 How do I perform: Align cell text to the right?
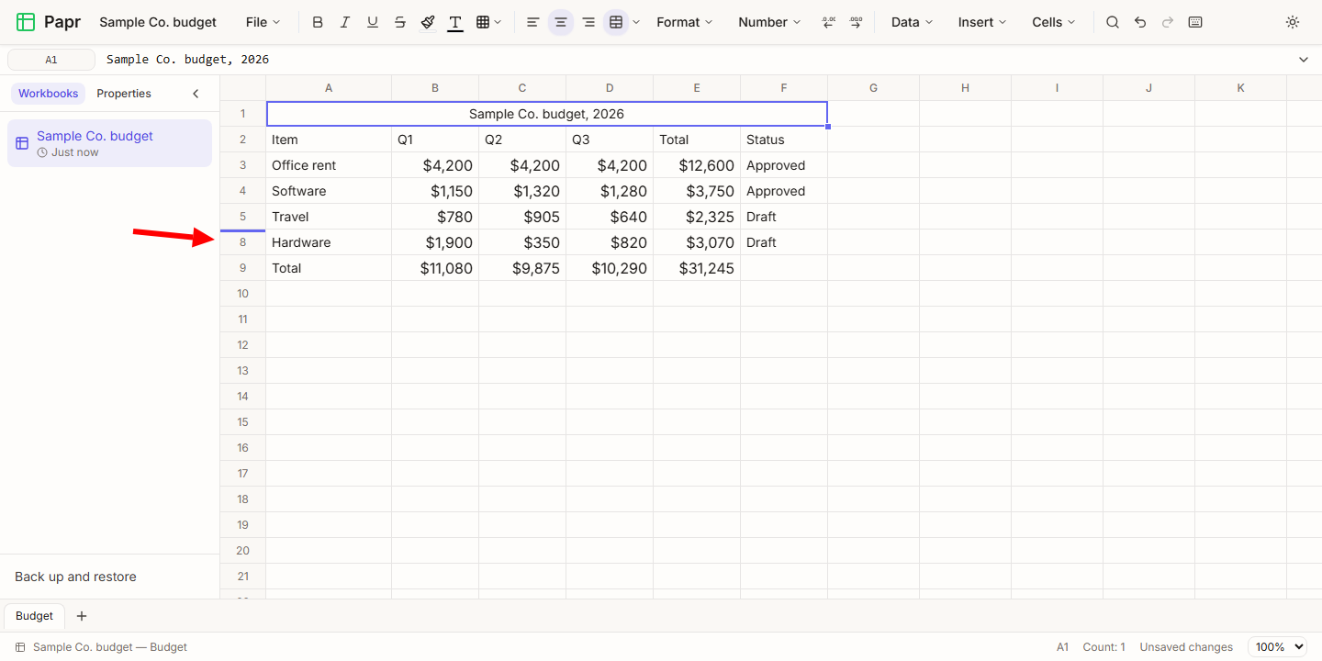(588, 22)
